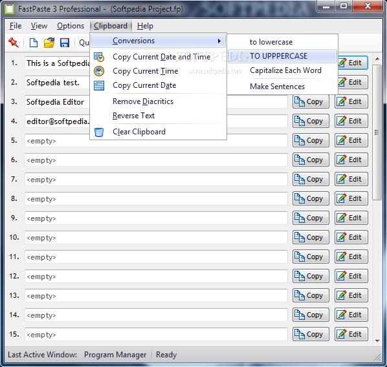Click the editor@softpedia field in row 4
387x367 pixels.
tap(57, 121)
